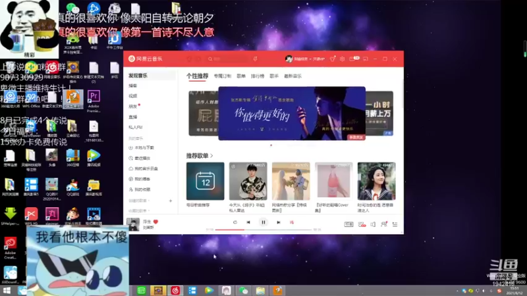527x296 pixels.
Task: Open the sound quality selector button
Action: [348, 224]
